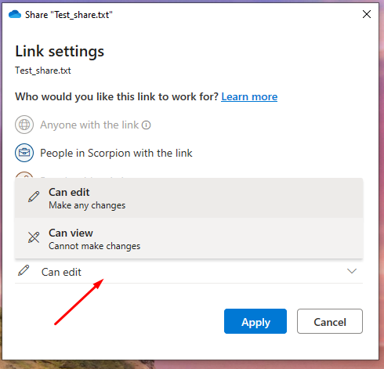384x369 pixels.
Task: Select Anyone with the link option
Action: [x=89, y=125]
